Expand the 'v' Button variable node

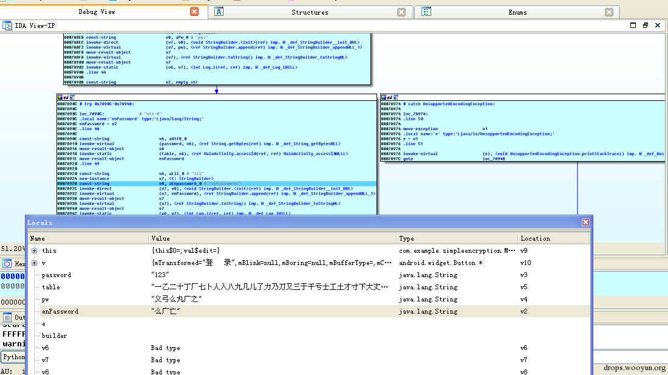point(35,263)
